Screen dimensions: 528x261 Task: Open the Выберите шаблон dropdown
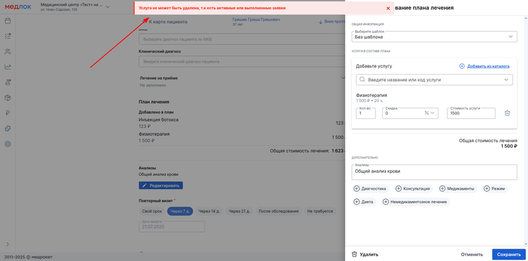point(434,36)
